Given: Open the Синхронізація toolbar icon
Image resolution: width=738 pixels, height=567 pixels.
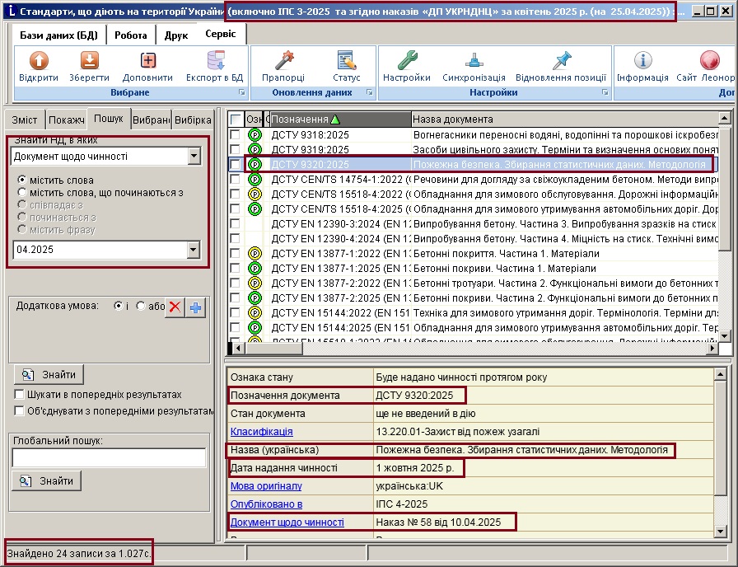Looking at the screenshot, I should tap(474, 61).
